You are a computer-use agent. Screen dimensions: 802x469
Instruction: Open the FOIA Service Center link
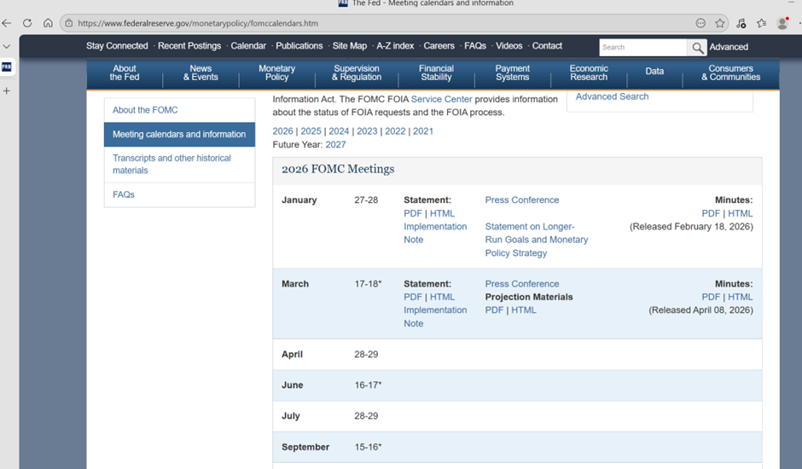point(441,99)
